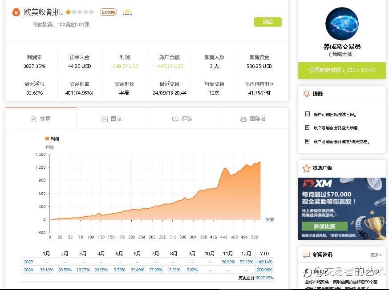The height and width of the screenshot is (290, 389).
Task: Open the 全球市场聚焦 news headline
Action: (x=341, y=285)
